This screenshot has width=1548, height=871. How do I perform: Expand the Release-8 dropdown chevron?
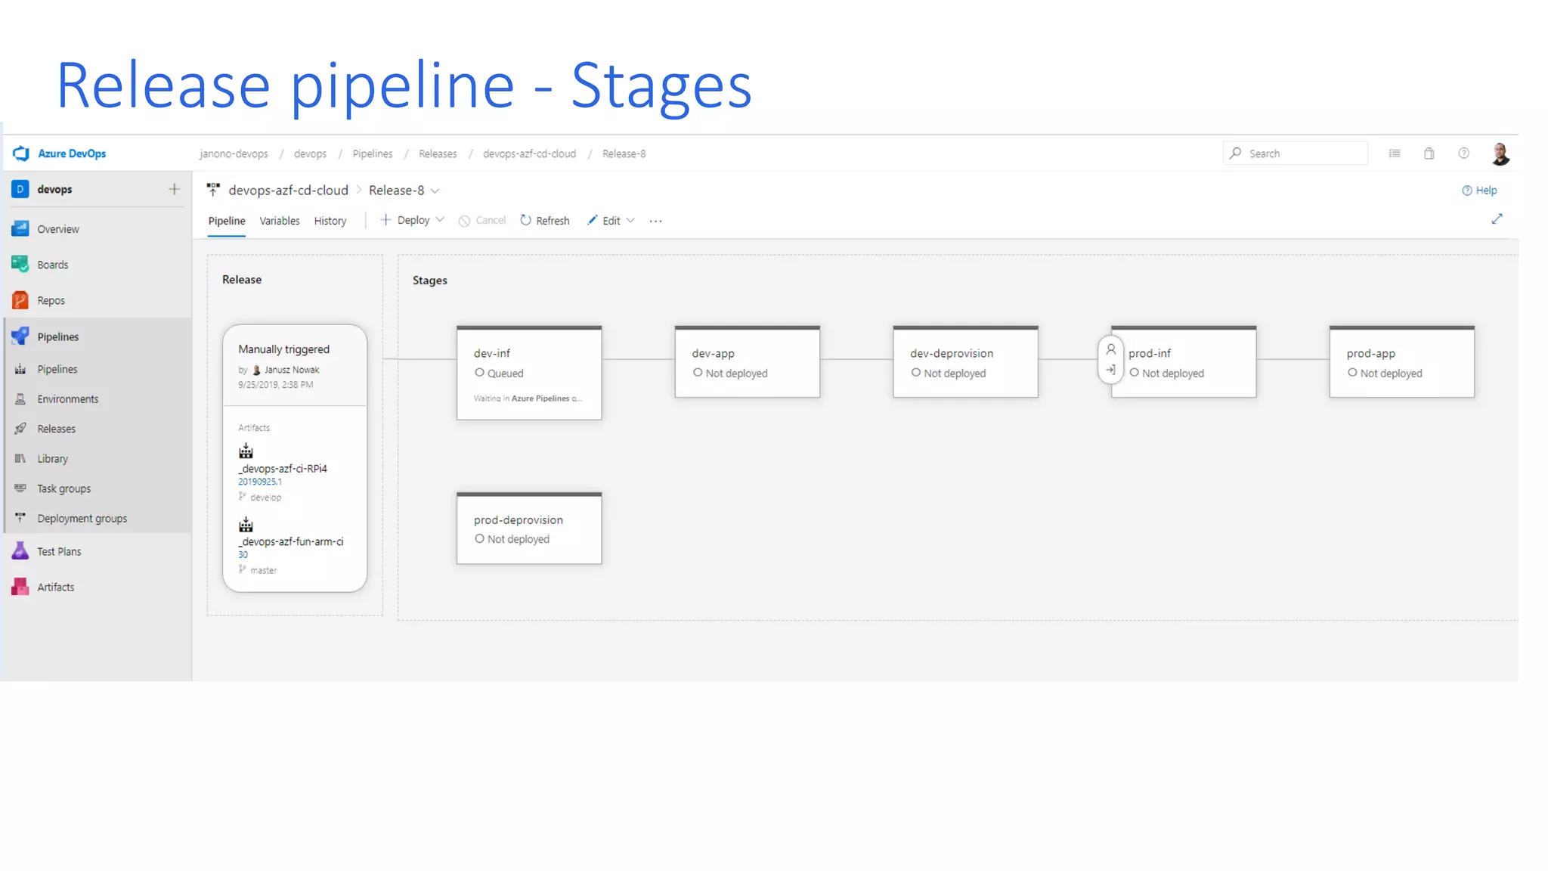tap(435, 191)
